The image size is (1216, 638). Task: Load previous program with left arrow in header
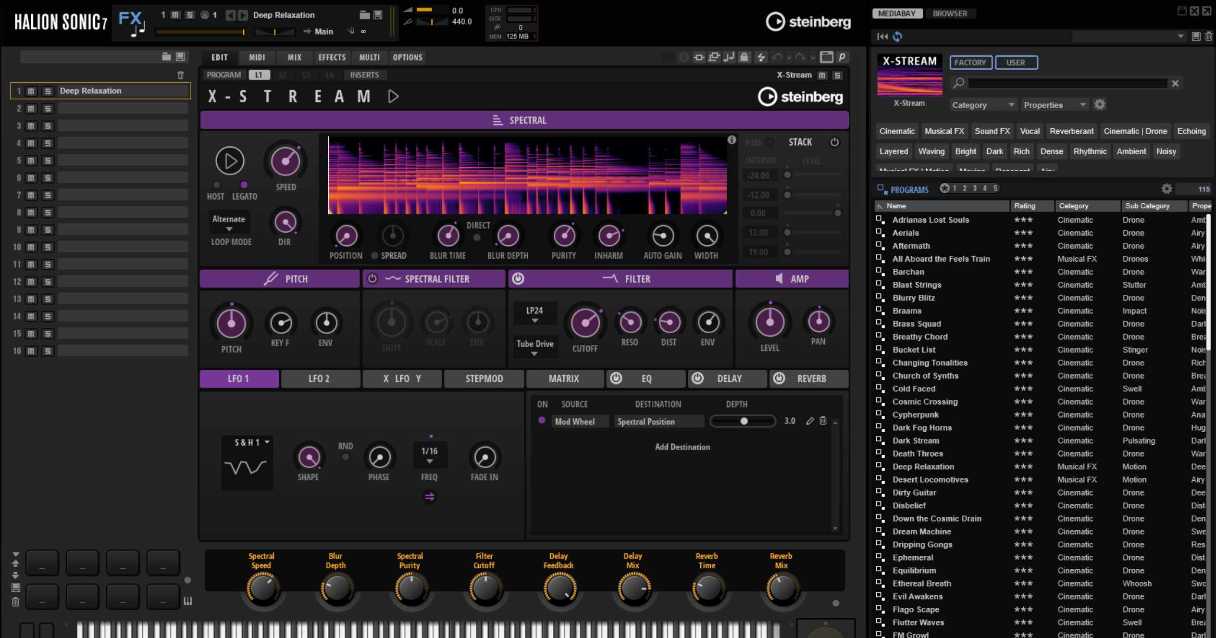(x=231, y=15)
